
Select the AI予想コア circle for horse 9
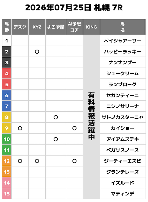74,128
